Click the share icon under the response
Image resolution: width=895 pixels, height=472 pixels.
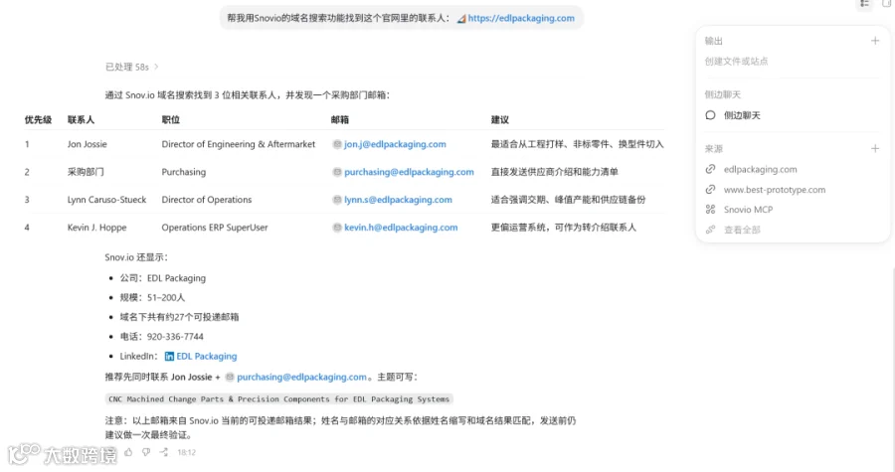pyautogui.click(x=164, y=452)
